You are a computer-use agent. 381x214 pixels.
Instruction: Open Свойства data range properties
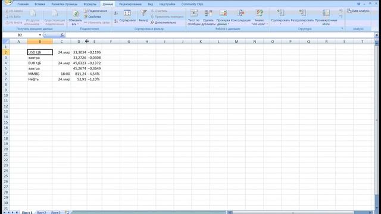pyautogui.click(x=92, y=17)
